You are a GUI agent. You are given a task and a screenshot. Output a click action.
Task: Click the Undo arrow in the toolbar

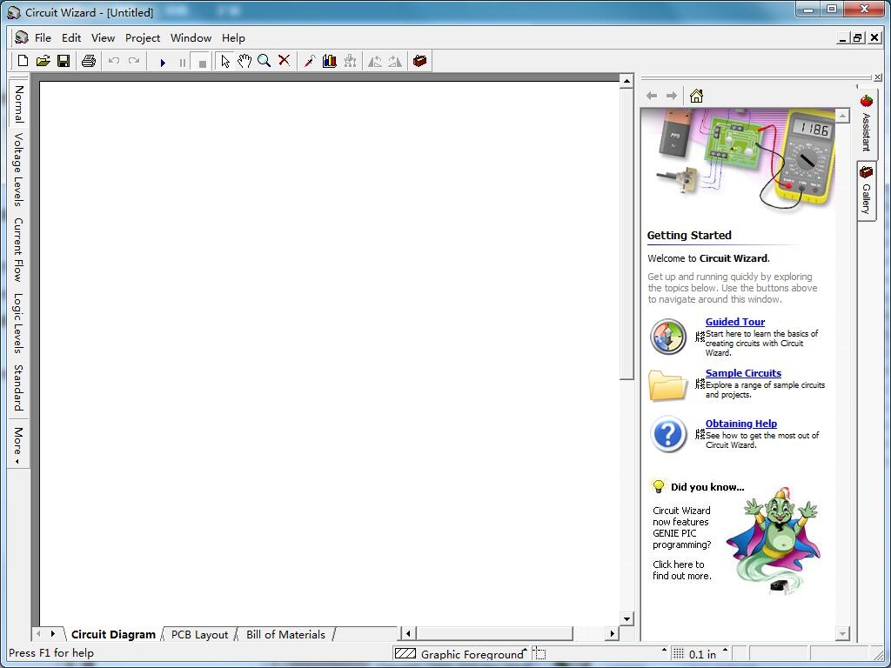114,61
